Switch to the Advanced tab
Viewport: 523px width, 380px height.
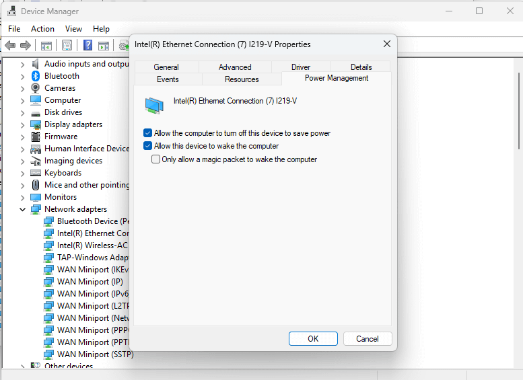tap(235, 67)
